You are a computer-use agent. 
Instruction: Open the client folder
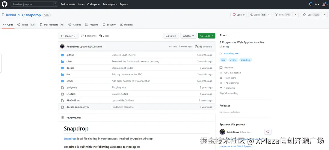click(70, 61)
